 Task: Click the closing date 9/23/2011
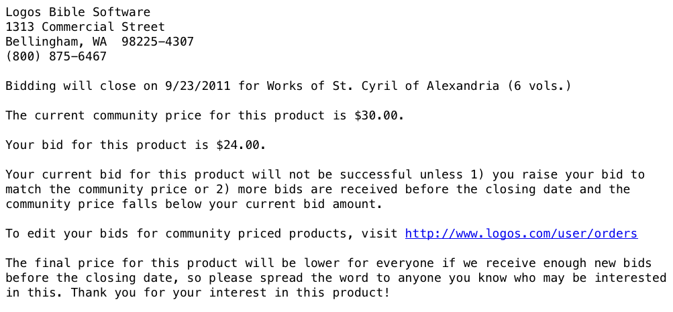tap(197, 86)
